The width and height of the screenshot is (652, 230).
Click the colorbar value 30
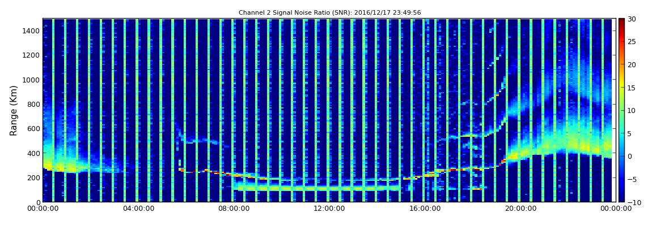click(632, 19)
